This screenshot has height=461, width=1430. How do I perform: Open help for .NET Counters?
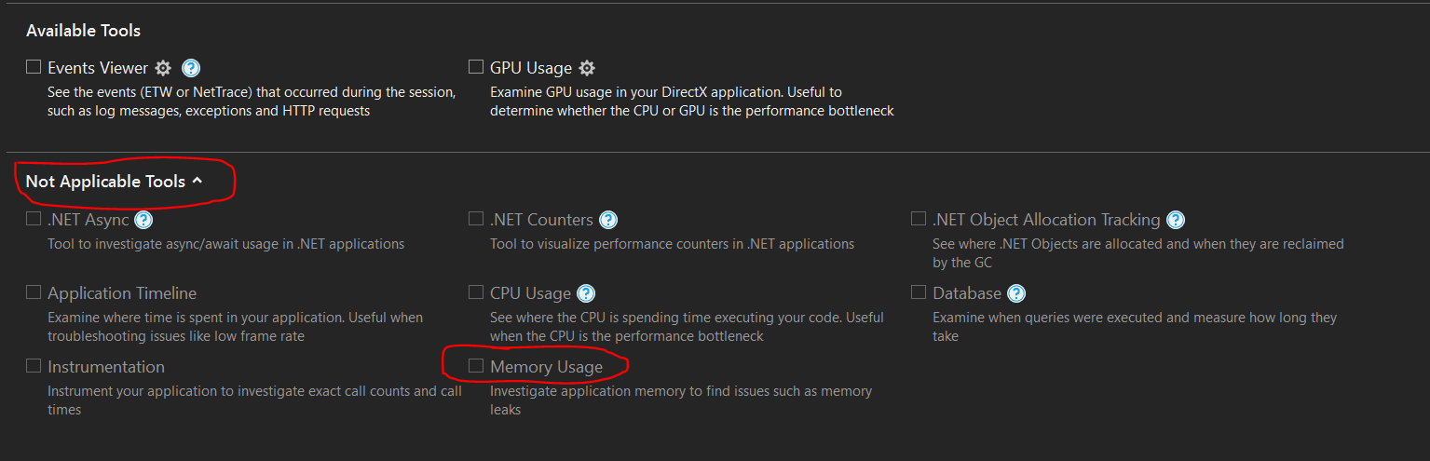click(608, 220)
